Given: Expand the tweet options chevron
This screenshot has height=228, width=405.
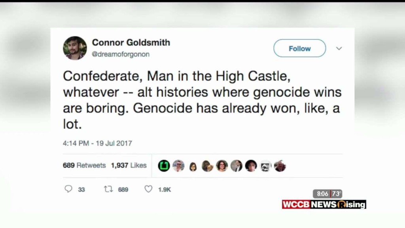Looking at the screenshot, I should pos(339,48).
